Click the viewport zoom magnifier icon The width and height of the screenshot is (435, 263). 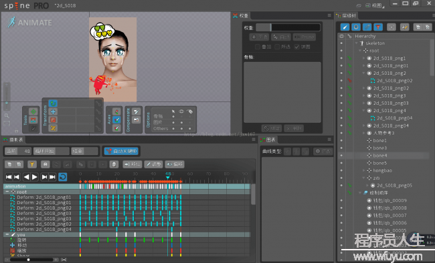tap(7, 115)
